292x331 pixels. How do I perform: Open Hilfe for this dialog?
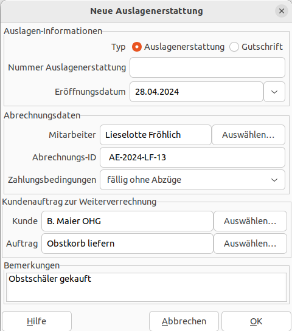36,321
